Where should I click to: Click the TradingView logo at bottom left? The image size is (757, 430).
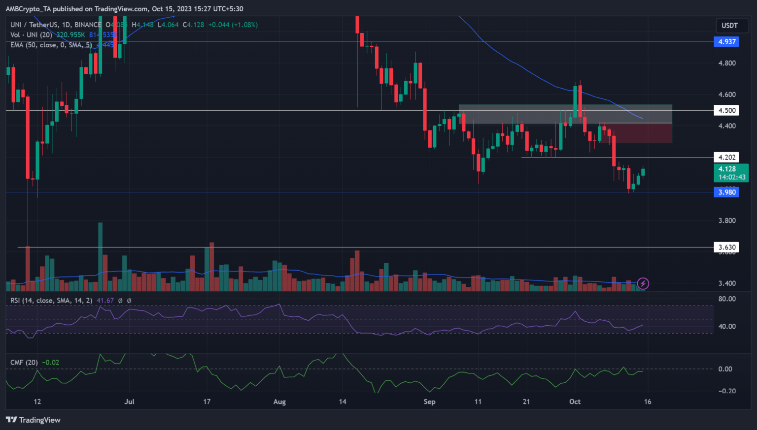pos(33,420)
